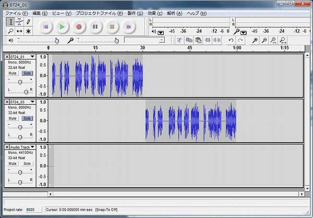Select the Zoom magnifier tool
313x218 pixels.
point(10,31)
